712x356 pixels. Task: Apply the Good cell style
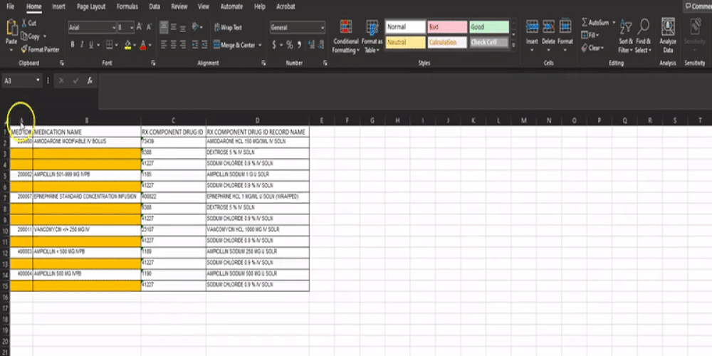488,27
